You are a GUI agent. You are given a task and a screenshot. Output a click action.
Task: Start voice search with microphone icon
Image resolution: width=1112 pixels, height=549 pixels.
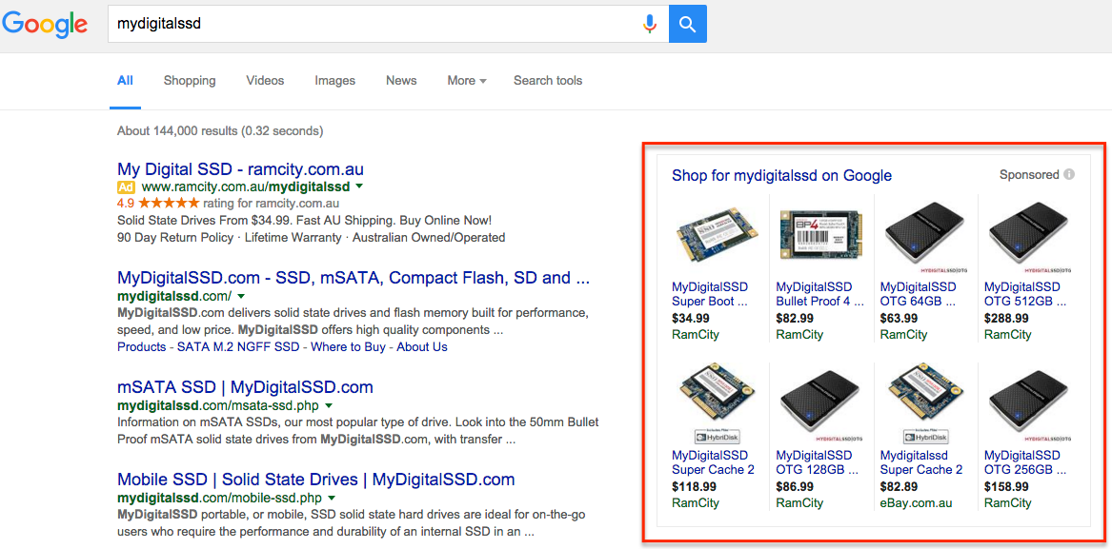[650, 24]
